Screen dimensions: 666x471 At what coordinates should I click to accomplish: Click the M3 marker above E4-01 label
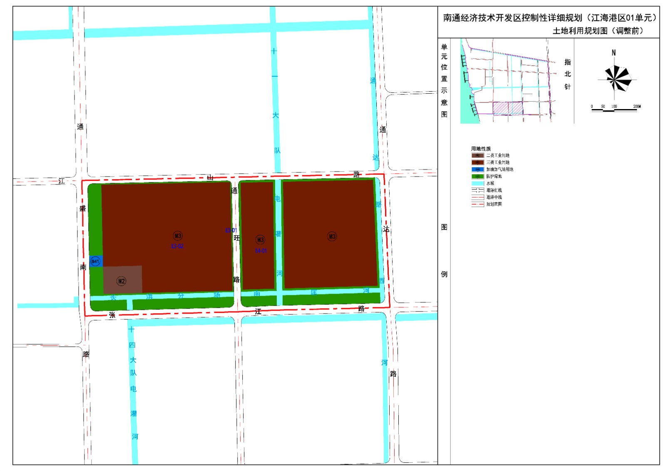point(260,240)
